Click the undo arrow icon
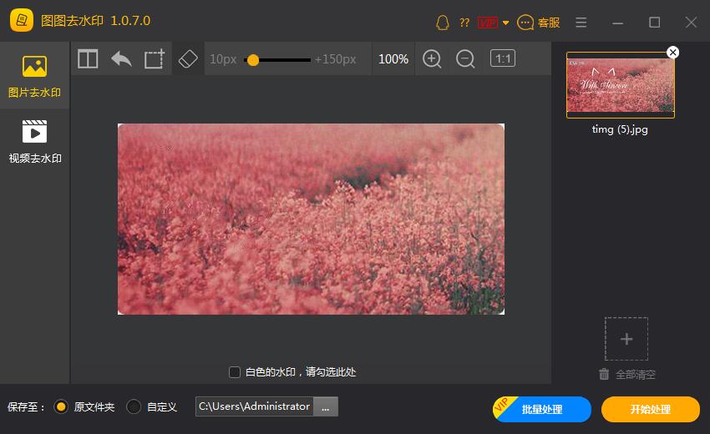This screenshot has width=710, height=434. click(122, 59)
